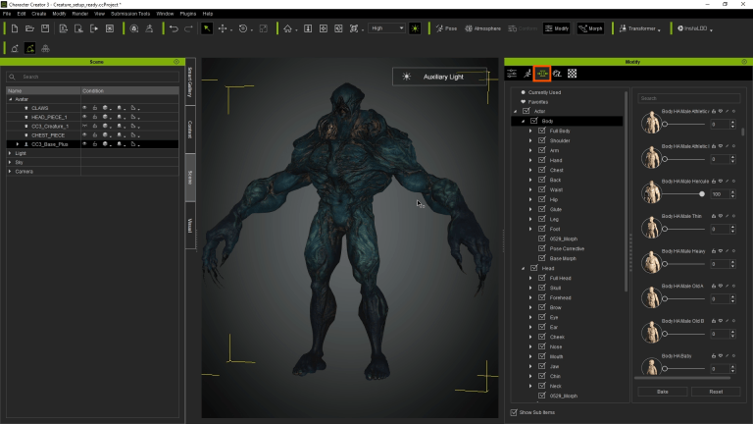Screen dimensions: 753x424
Task: Toggle visibility eye of CLAWS
Action: click(84, 108)
